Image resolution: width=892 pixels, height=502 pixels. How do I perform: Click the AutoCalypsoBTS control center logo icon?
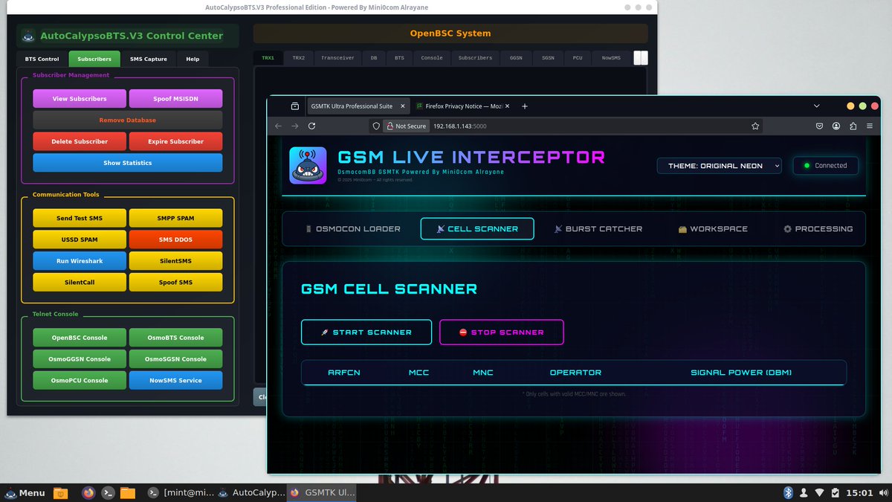coord(28,36)
